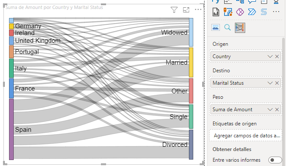Toggle the Entre varios informes switch

[275, 160]
